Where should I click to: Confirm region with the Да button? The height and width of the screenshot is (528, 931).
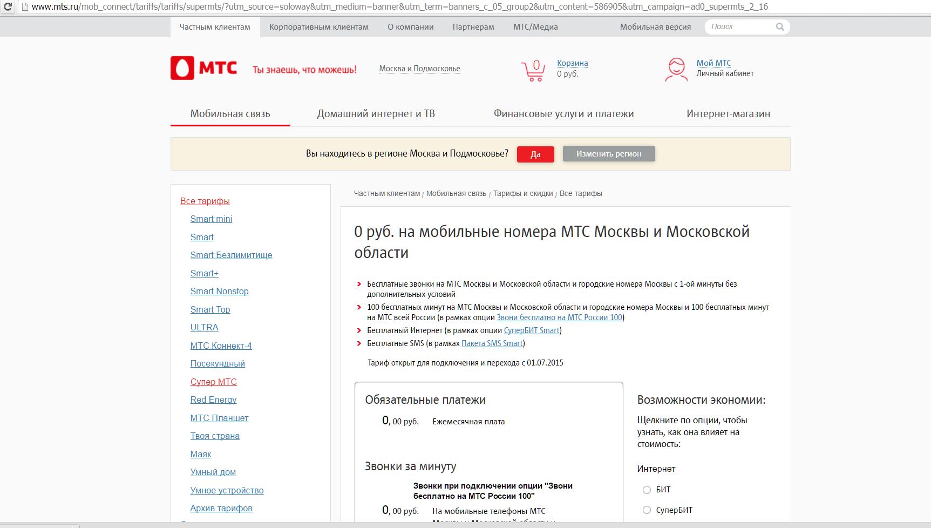pyautogui.click(x=535, y=154)
